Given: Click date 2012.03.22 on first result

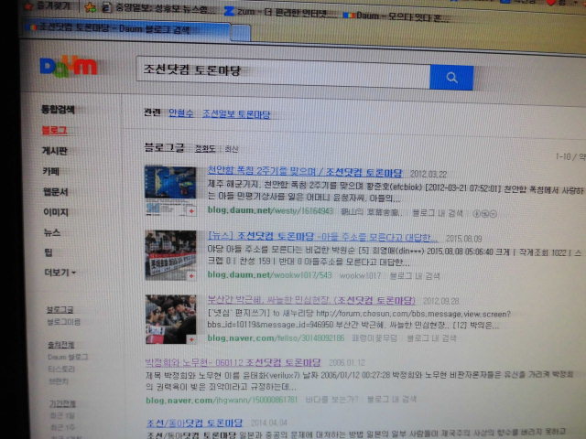Looking at the screenshot, I should [429, 174].
